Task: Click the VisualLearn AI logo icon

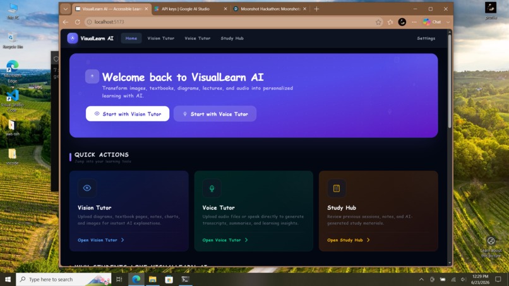Action: click(73, 39)
